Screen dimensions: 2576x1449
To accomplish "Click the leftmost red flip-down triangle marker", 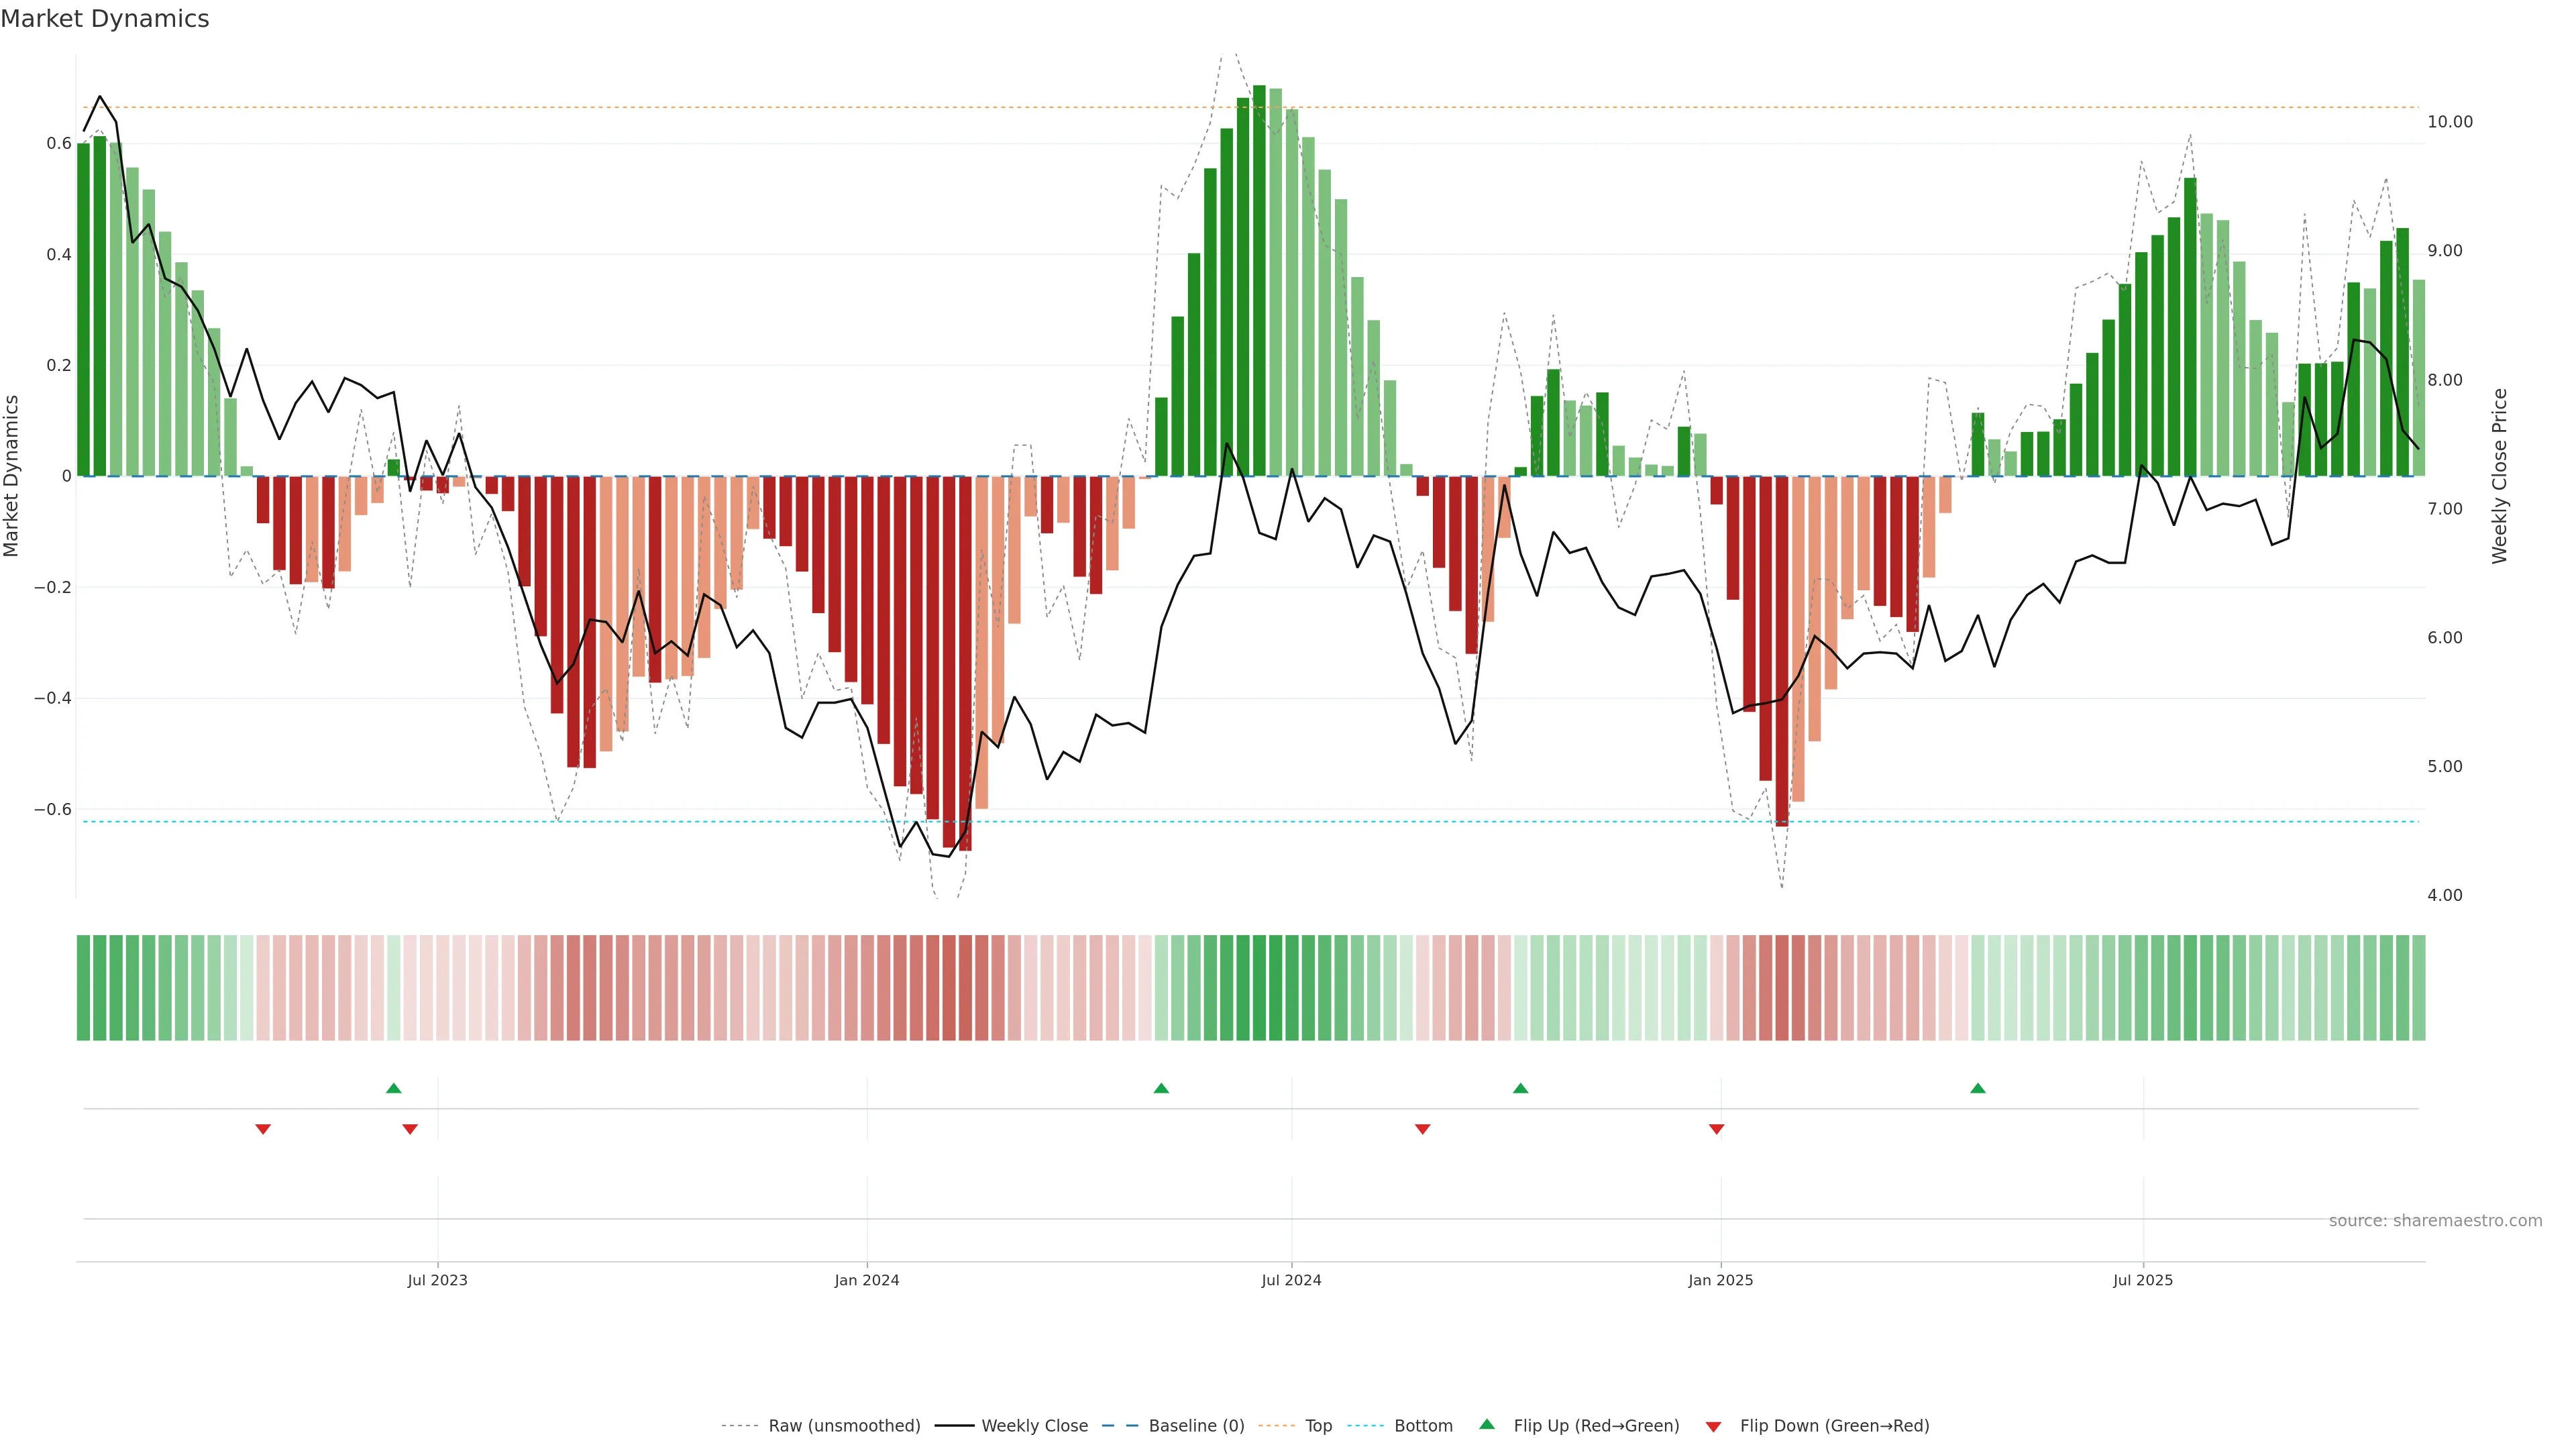I will click(263, 1129).
